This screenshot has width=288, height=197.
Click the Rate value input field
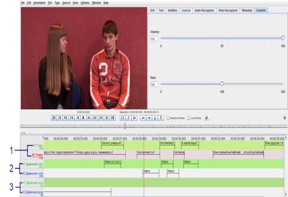click(154, 85)
